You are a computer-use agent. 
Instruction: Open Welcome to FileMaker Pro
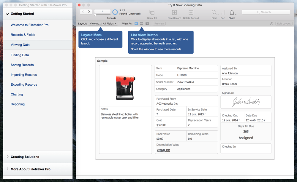coord(29,25)
